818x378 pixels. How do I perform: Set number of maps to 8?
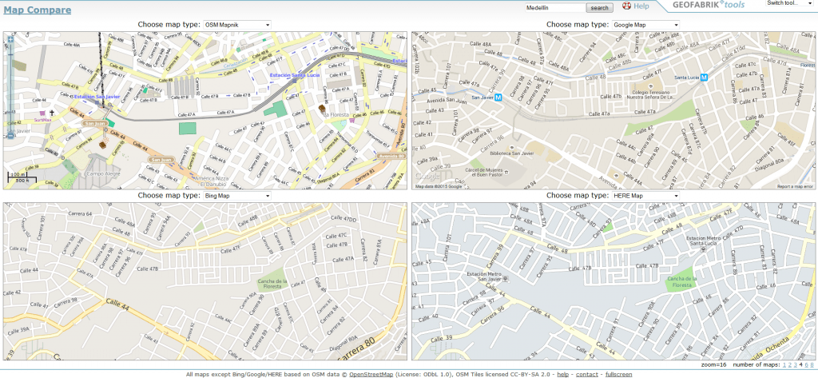(812, 364)
